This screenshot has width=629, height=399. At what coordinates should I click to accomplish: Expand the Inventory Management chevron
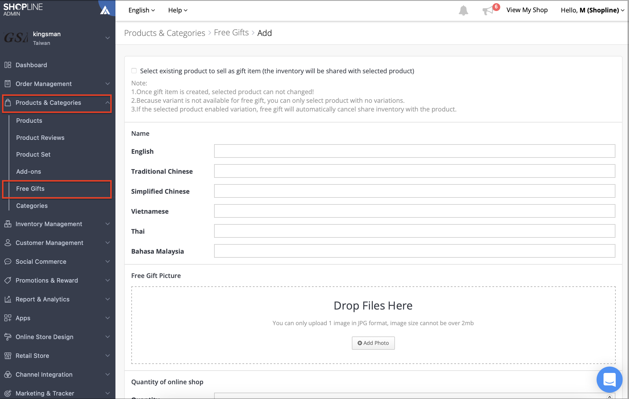click(108, 224)
